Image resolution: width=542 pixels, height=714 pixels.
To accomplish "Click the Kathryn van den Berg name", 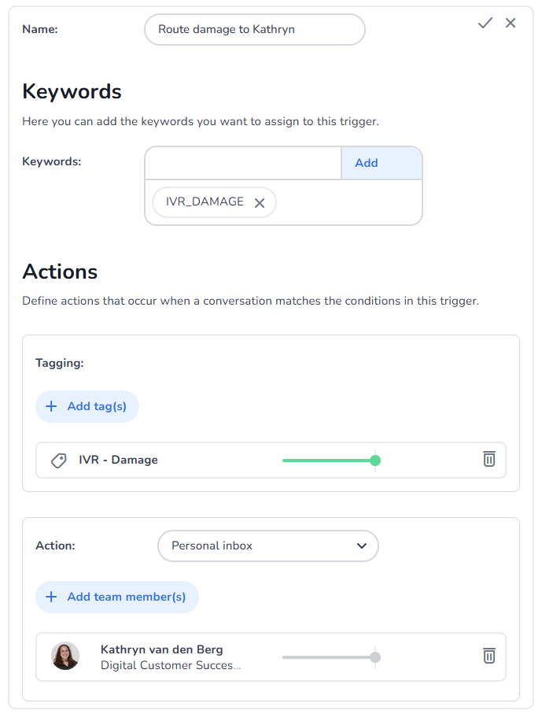I will click(161, 649).
